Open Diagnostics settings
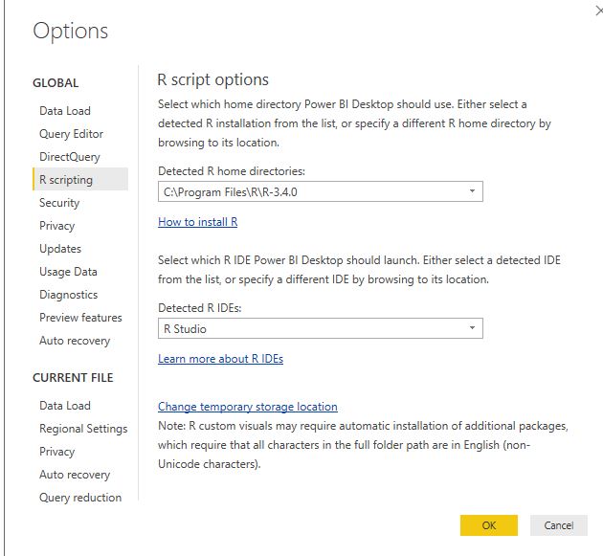This screenshot has width=603, height=556. tap(69, 295)
